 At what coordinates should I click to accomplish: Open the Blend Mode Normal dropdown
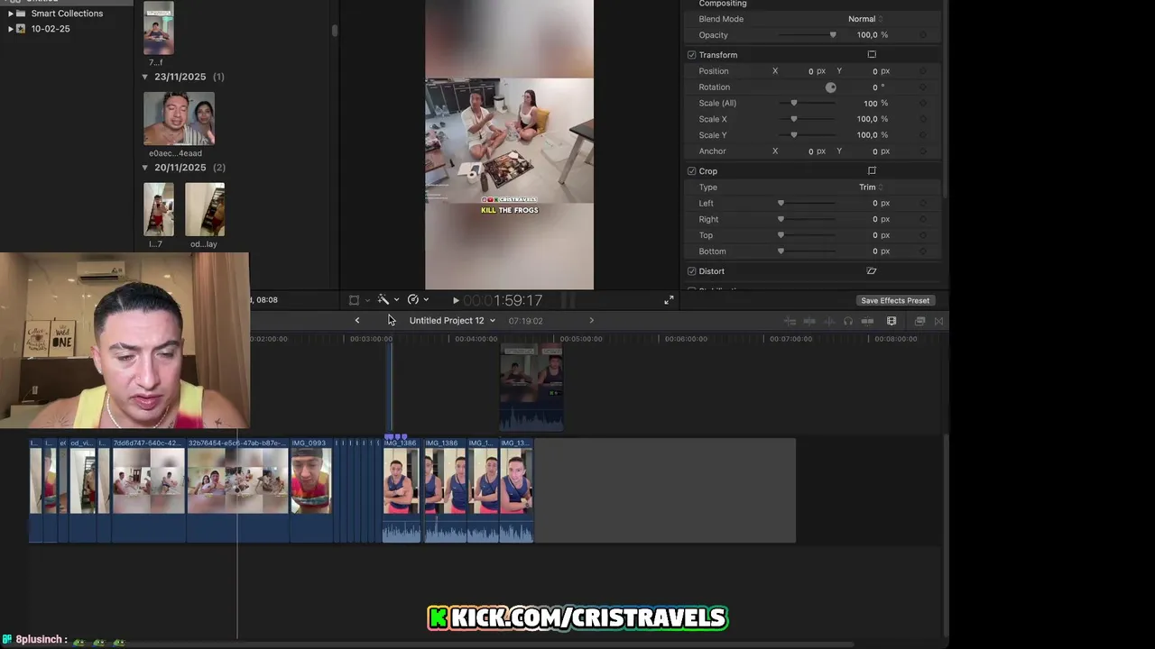coord(865,19)
